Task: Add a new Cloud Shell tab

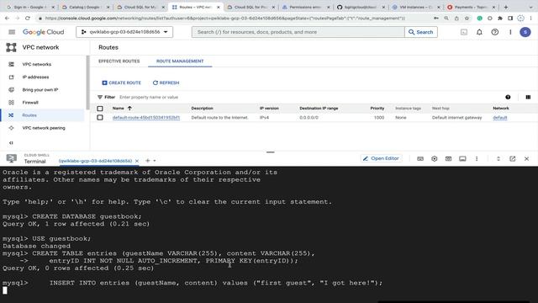Action: click(x=148, y=161)
